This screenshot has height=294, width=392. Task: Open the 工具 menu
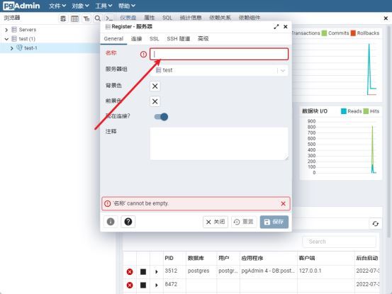coord(103,6)
